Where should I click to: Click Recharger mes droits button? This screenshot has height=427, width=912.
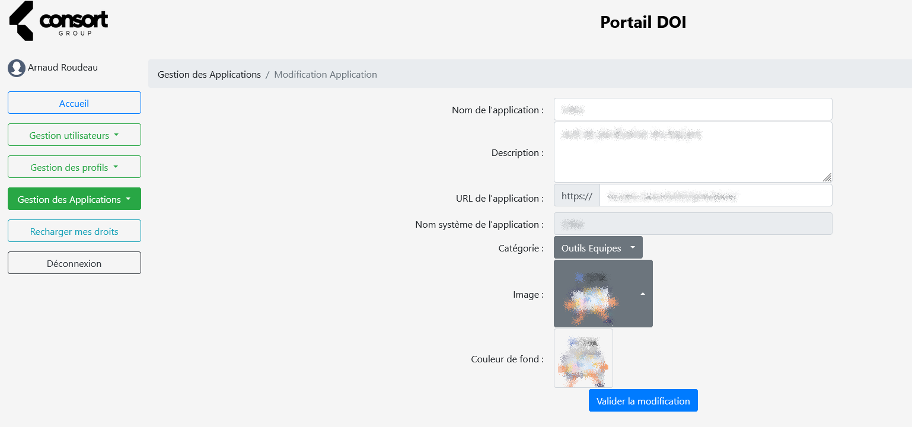pos(74,231)
